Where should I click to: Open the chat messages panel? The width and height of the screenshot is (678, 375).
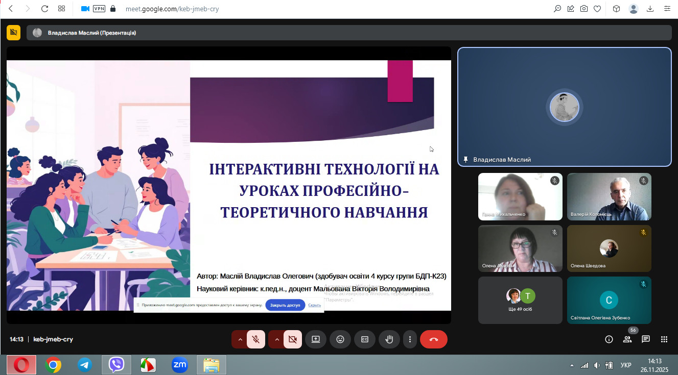tap(646, 339)
